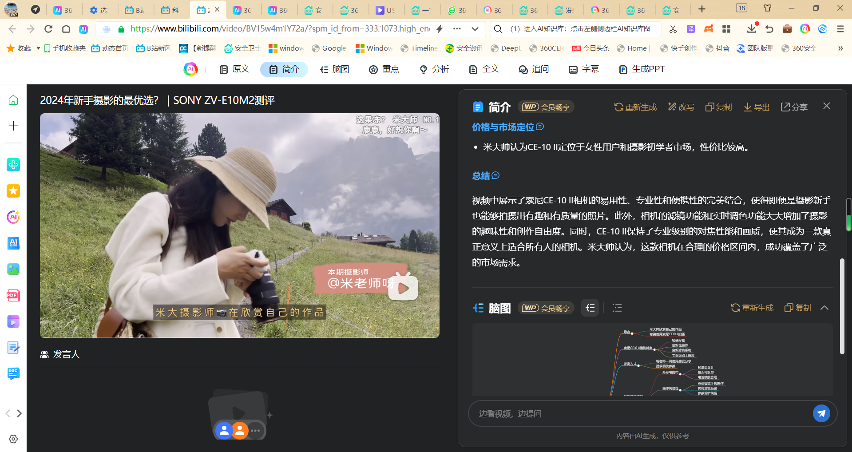Screen dimensions: 852x452
Task: Click the right panel scrollbar
Action: [842, 306]
